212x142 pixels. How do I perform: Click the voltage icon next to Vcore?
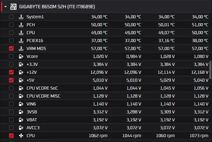click(x=21, y=56)
